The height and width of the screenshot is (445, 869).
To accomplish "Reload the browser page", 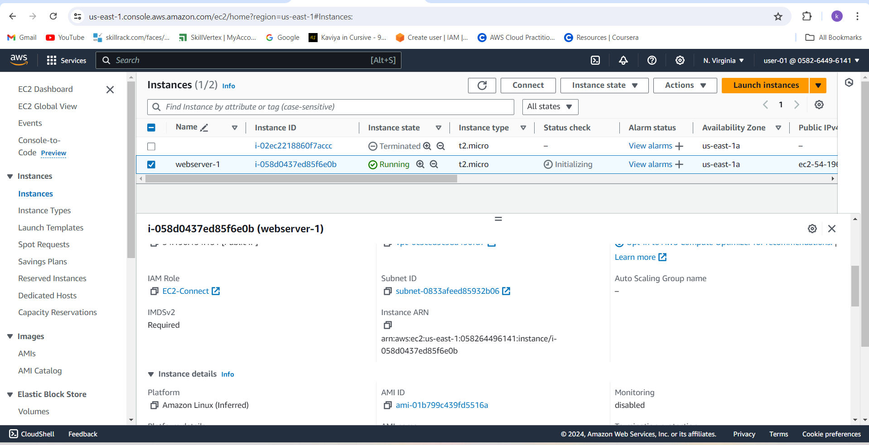I will (x=53, y=16).
